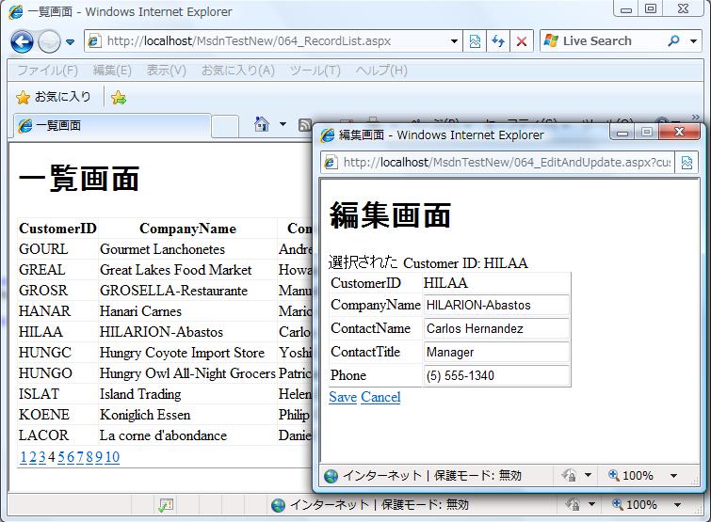Go to page 10 in the pager
The width and height of the screenshot is (711, 522).
coord(112,457)
